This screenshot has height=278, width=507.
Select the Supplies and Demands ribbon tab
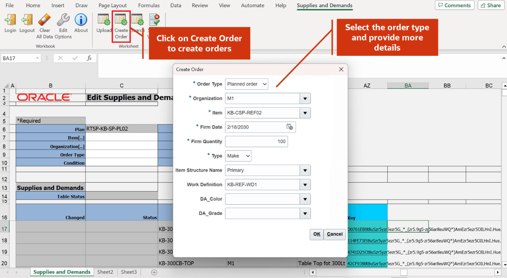(324, 6)
